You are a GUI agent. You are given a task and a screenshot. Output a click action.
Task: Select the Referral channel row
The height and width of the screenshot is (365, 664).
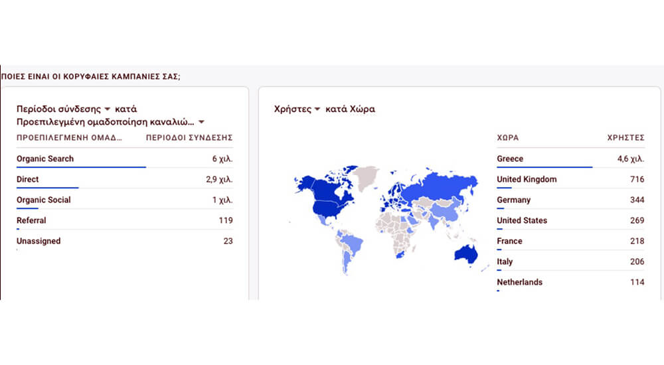125,220
